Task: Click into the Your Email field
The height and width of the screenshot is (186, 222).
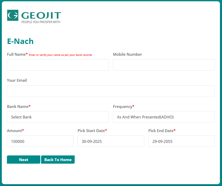Action: point(111,91)
